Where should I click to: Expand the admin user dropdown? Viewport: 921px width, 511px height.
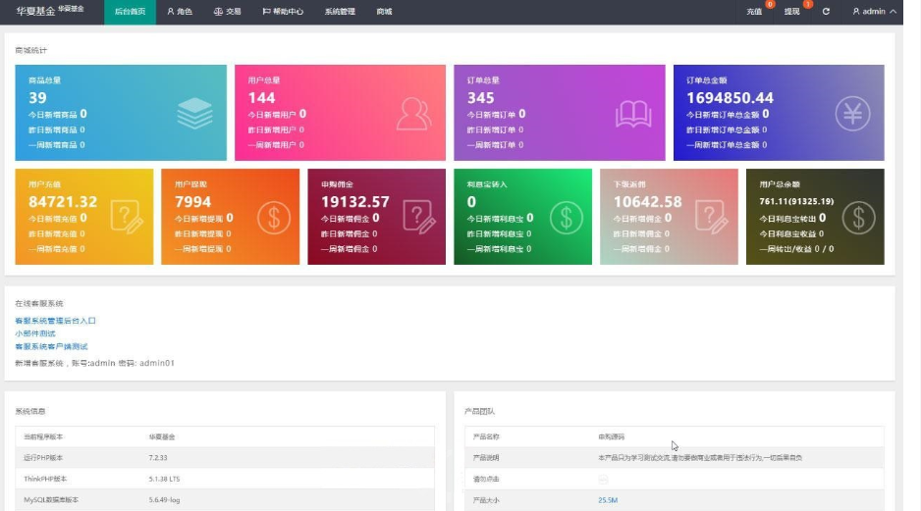(874, 11)
